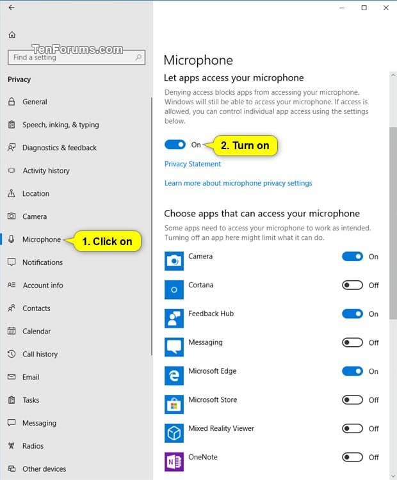
Task: Click the main pane vertical scrollbar thumb
Action: tap(393, 223)
